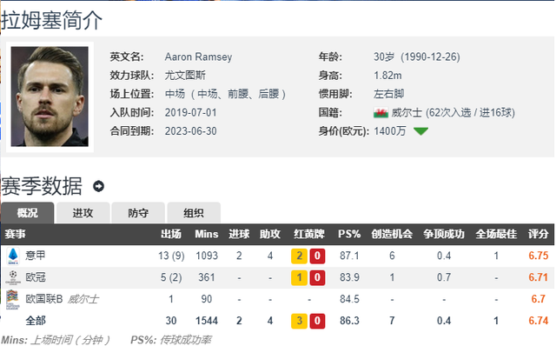Click the Champions League logo icon
Viewport: 556px width, 346px height.
click(13, 277)
